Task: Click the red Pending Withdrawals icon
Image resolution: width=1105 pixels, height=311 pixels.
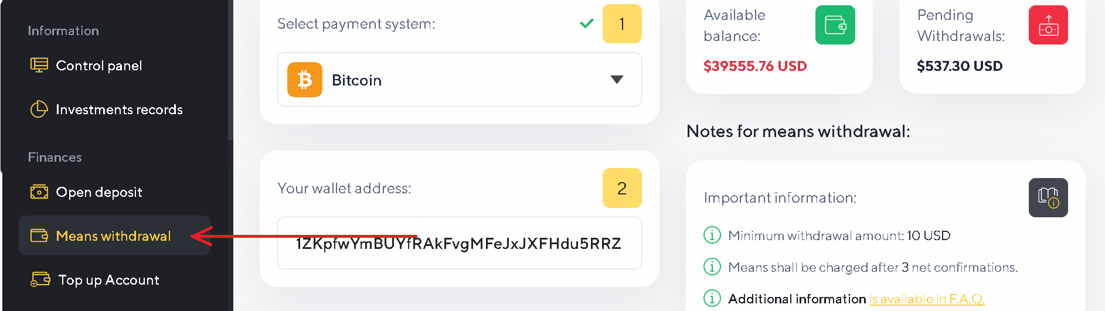Action: pos(1048,25)
